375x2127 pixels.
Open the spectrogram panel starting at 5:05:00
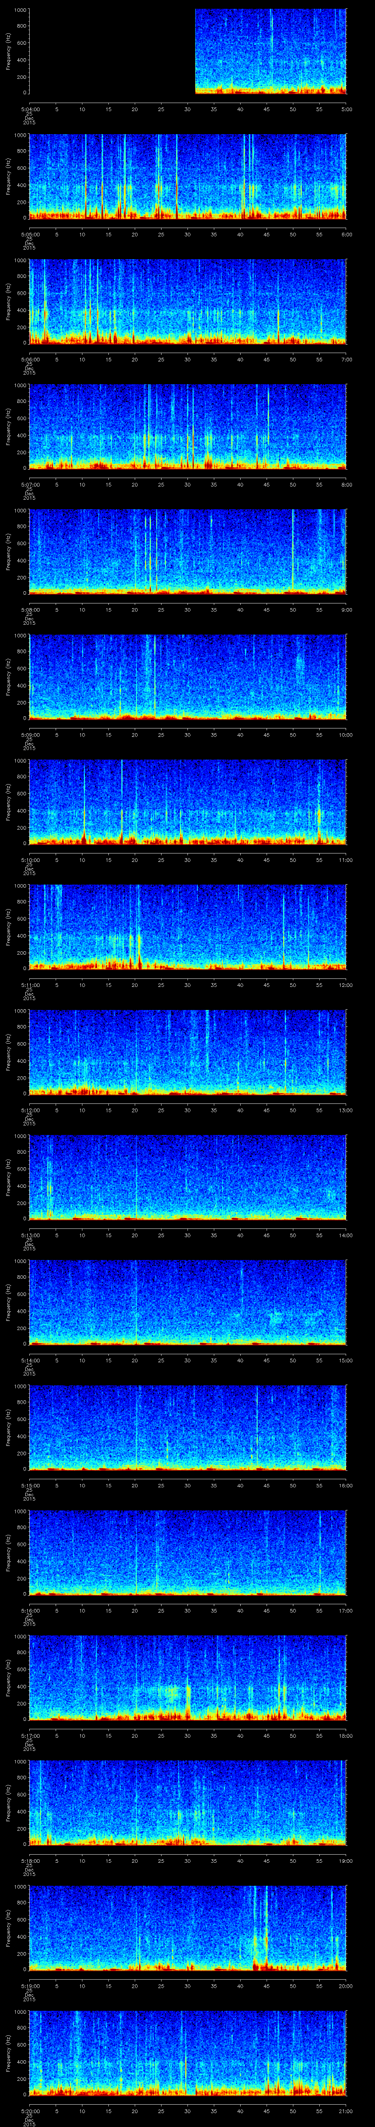pyautogui.click(x=188, y=176)
